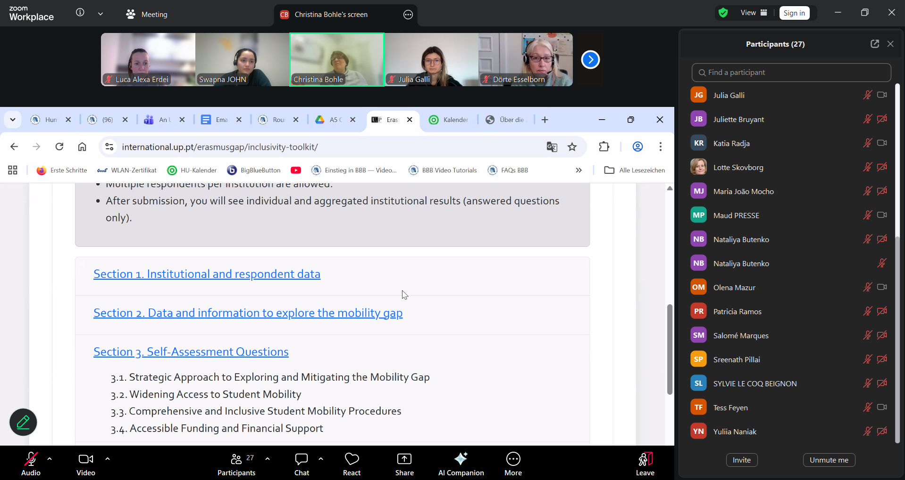
Task: Expand chat options arrow in toolbar
Action: pyautogui.click(x=321, y=458)
